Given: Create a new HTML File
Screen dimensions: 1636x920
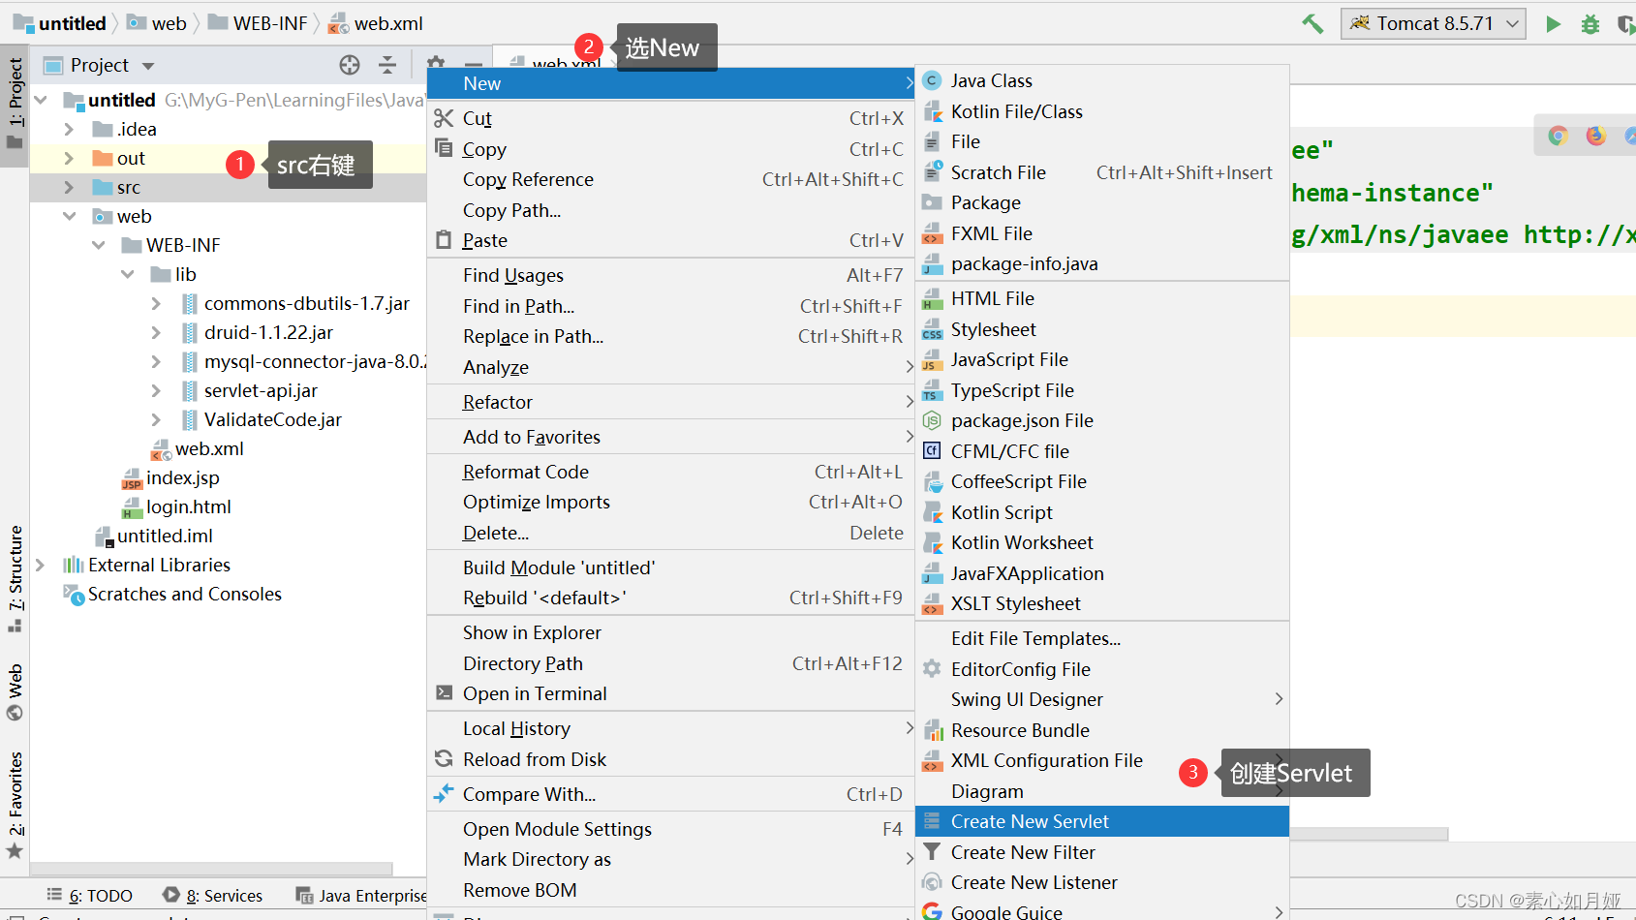Looking at the screenshot, I should [x=1102, y=298].
